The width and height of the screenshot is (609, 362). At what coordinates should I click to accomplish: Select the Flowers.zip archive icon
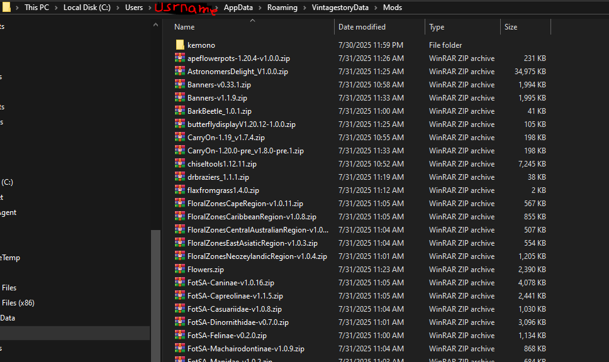[179, 269]
